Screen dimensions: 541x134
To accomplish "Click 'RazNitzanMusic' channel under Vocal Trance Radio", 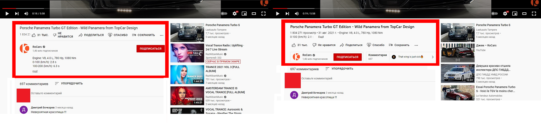I will click(x=214, y=54).
